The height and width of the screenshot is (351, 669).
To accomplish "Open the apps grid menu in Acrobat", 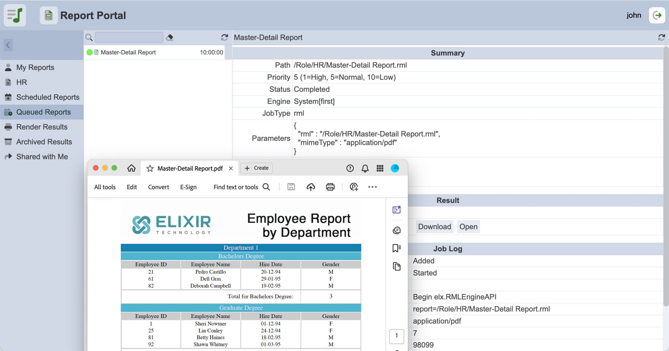I will click(380, 168).
